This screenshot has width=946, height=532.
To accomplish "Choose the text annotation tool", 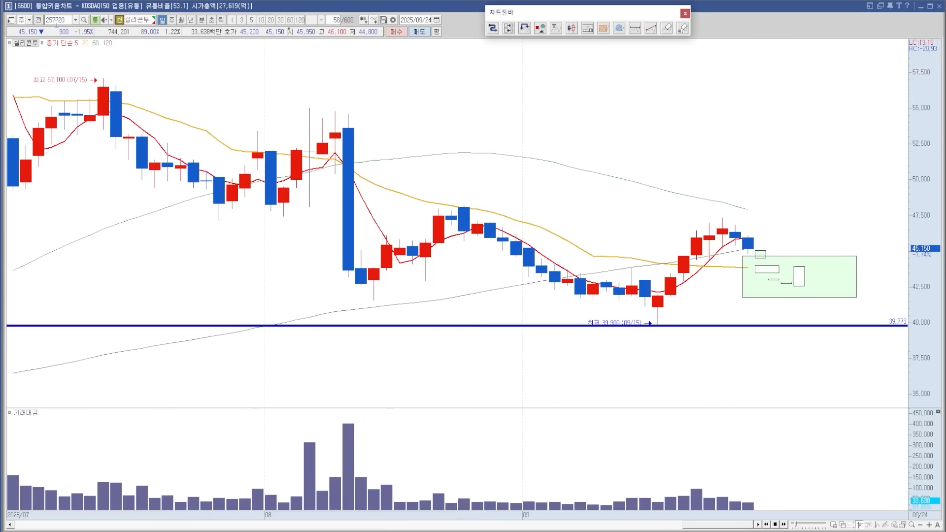I will 556,28.
